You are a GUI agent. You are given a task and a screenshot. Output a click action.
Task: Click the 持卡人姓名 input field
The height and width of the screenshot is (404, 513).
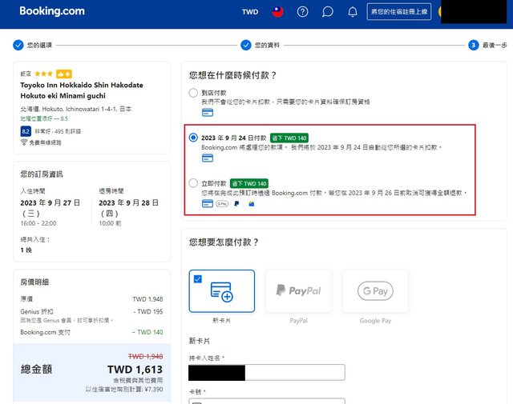pyautogui.click(x=267, y=372)
